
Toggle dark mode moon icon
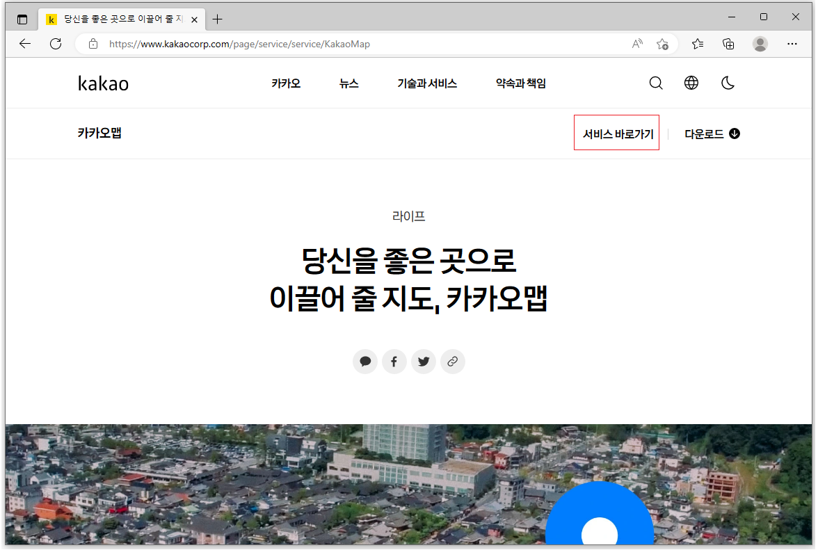(x=728, y=83)
